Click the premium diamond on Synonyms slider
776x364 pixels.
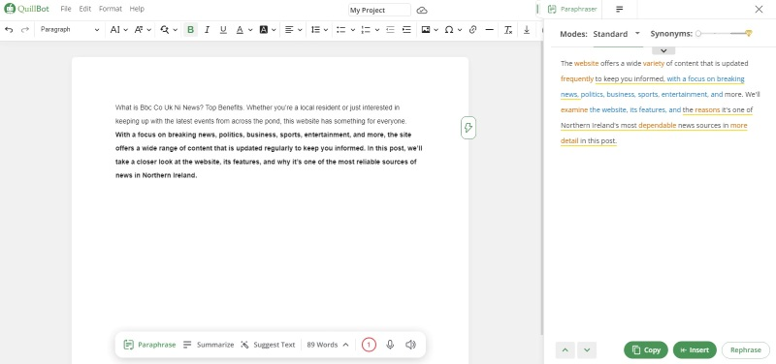point(748,34)
